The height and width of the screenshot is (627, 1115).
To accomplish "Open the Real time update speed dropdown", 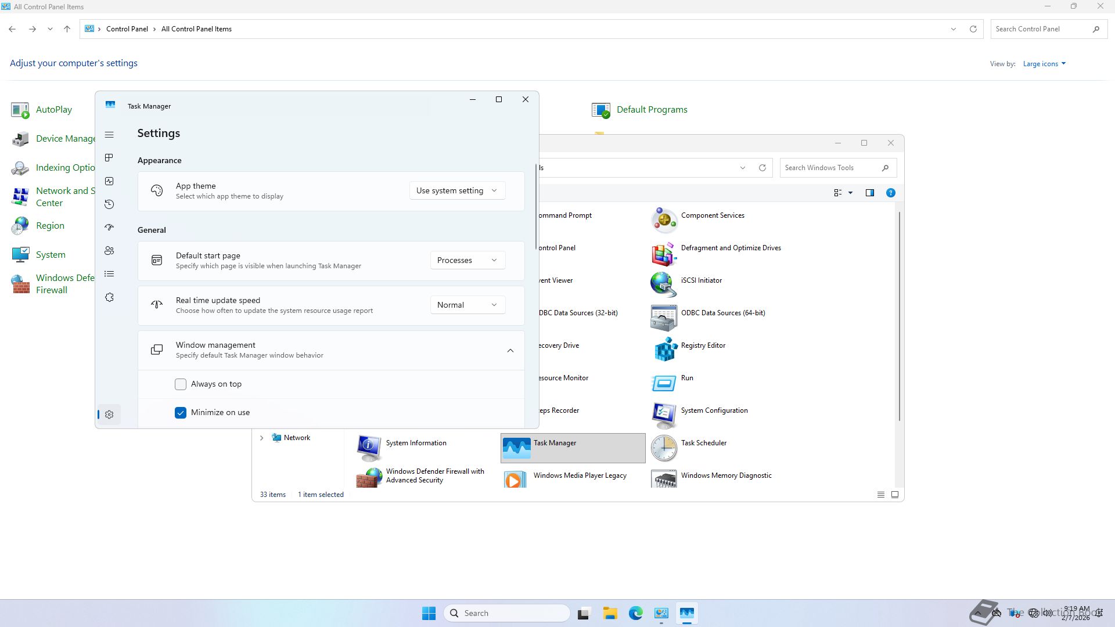I will 467,305.
